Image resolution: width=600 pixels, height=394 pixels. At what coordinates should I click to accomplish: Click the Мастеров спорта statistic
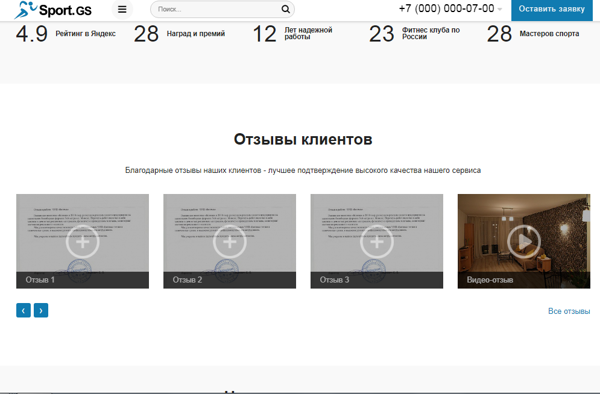tap(549, 34)
